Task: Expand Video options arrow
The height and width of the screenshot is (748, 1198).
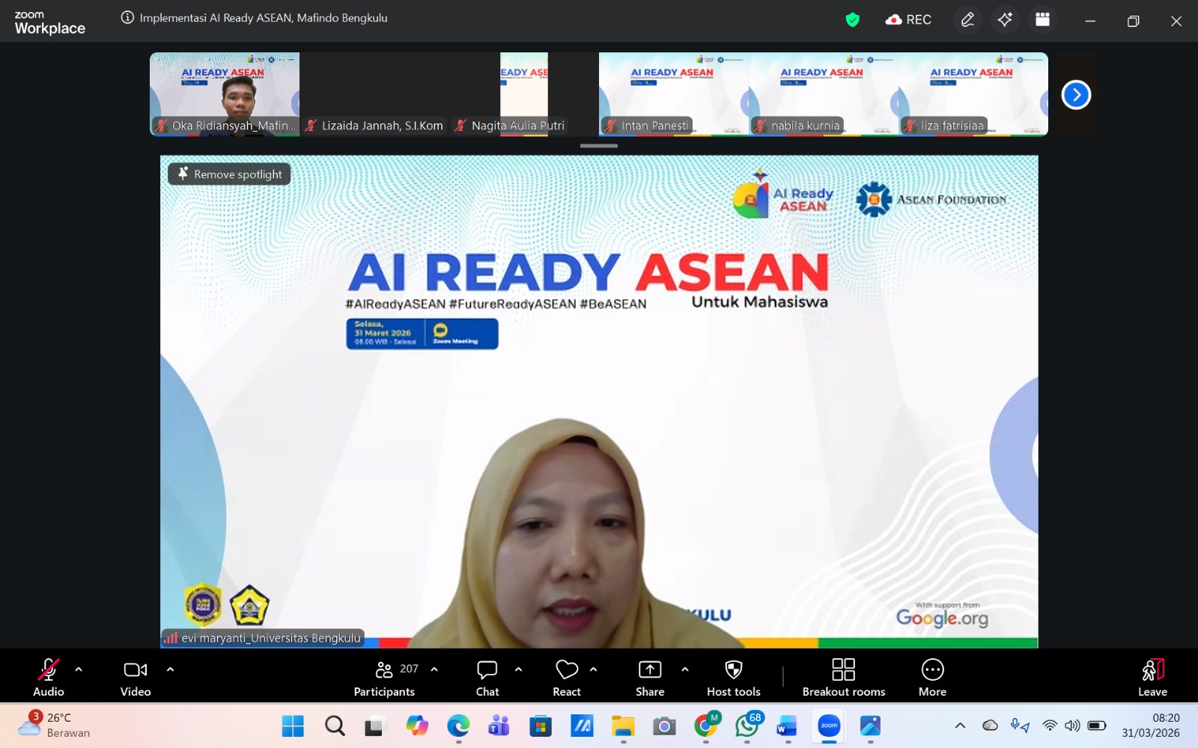Action: [170, 669]
